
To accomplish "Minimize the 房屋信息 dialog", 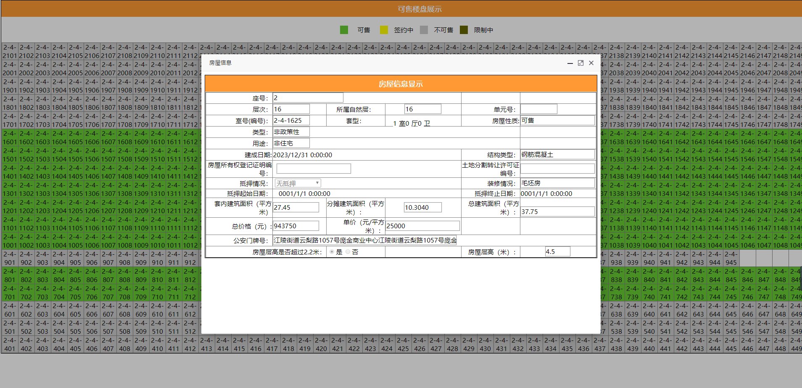I will coord(570,63).
